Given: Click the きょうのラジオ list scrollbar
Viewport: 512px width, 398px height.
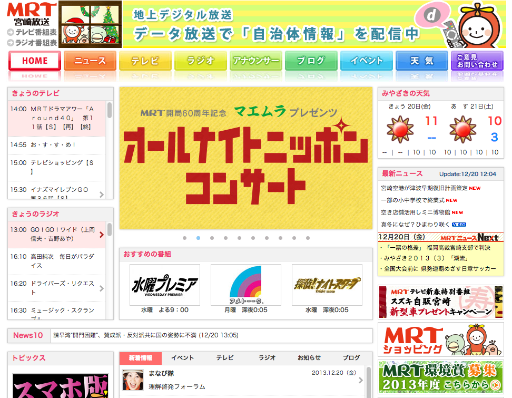Looking at the screenshot, I should (x=110, y=229).
